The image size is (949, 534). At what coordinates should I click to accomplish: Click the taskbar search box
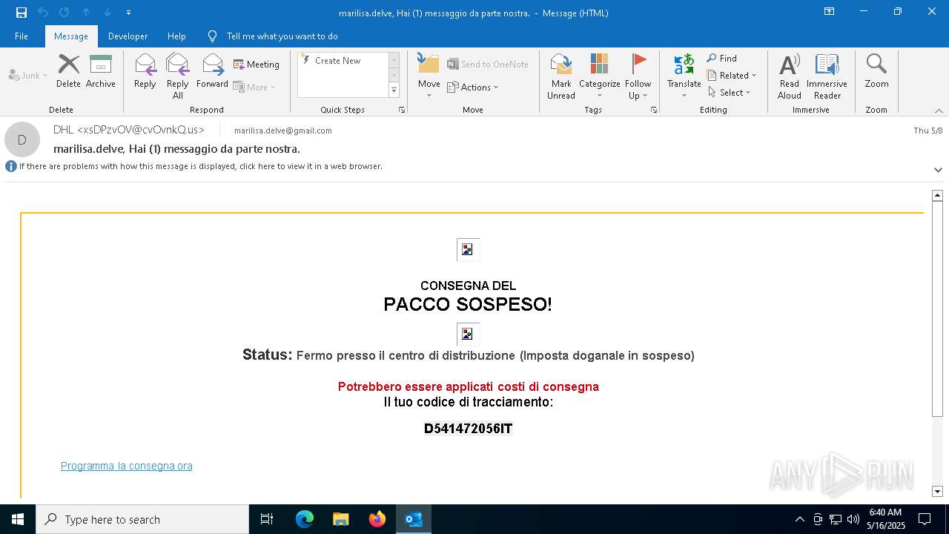pos(142,519)
